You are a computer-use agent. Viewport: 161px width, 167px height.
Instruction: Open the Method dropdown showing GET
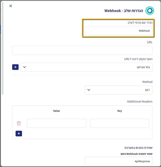pos(119,90)
